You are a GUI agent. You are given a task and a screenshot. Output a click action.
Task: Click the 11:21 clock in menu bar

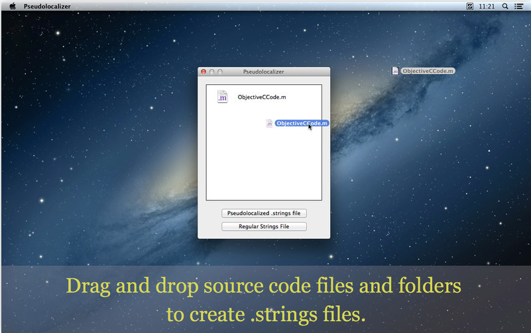487,6
